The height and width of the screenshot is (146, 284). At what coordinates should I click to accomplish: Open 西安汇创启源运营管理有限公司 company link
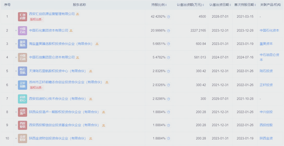tap(52, 14)
